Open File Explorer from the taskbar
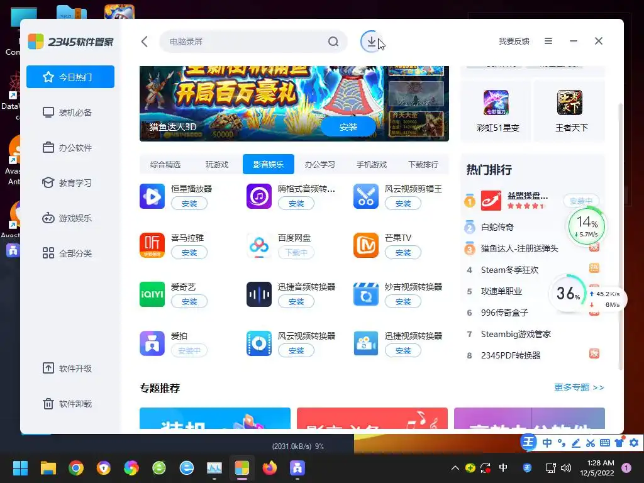644x483 pixels. pyautogui.click(x=48, y=468)
